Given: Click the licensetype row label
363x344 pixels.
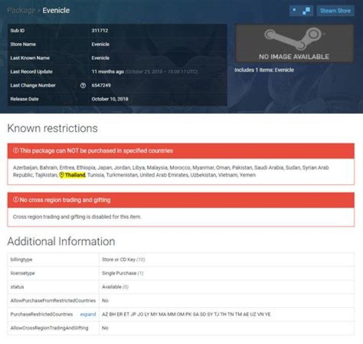Looking at the screenshot, I should point(23,273).
